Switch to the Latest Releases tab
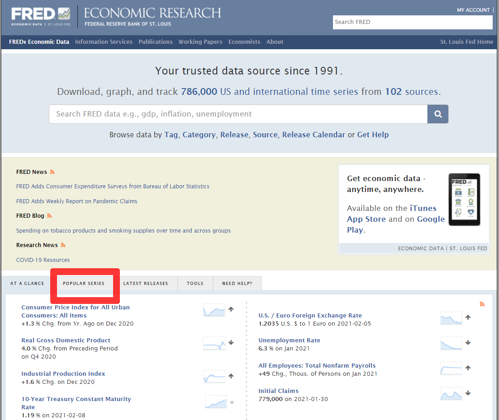The height and width of the screenshot is (420, 499). 145,284
